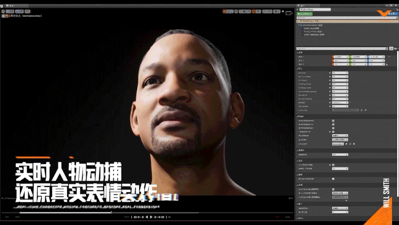The image size is (399, 225).
Task: Uncheck the checked box in the 复制 section
Action: point(333,179)
